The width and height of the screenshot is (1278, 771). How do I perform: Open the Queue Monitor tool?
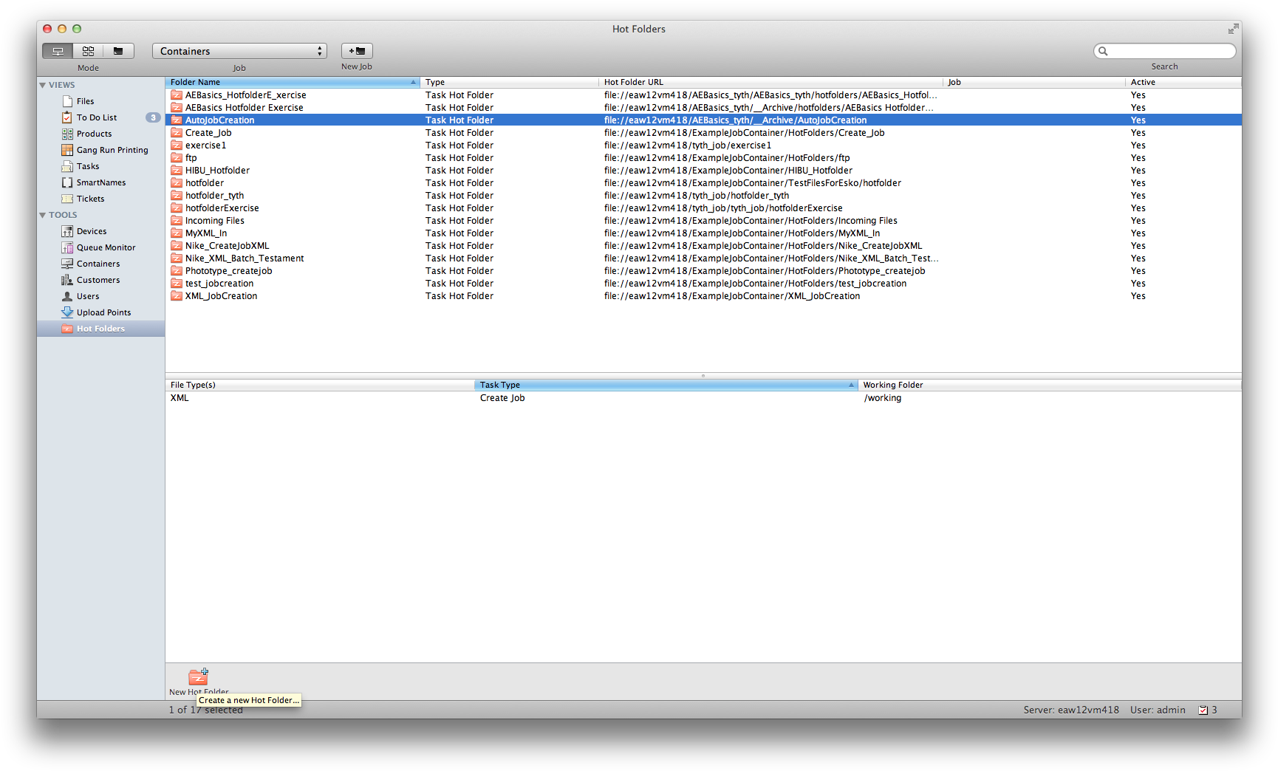[x=106, y=247]
